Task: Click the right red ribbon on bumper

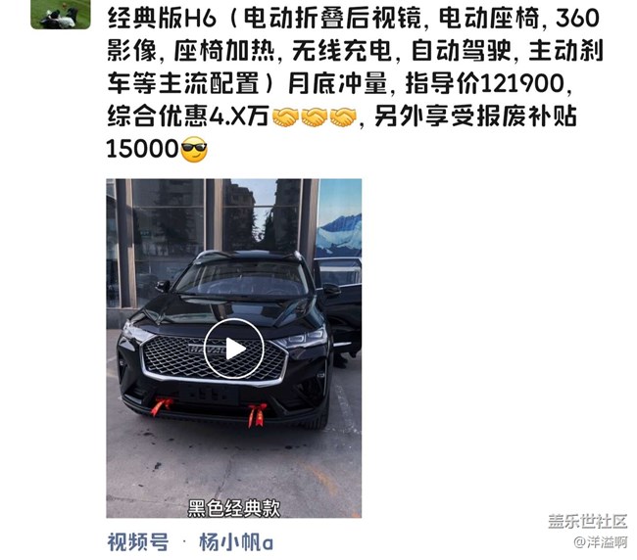Action: (x=257, y=415)
